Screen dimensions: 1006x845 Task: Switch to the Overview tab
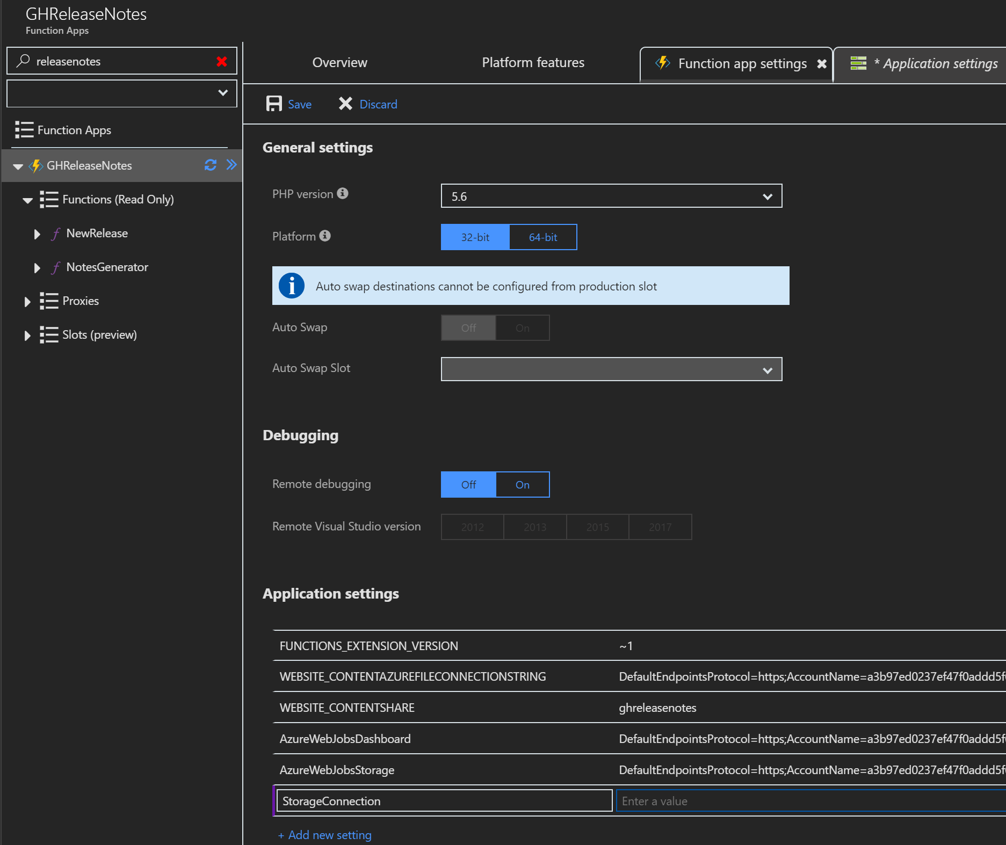point(339,62)
